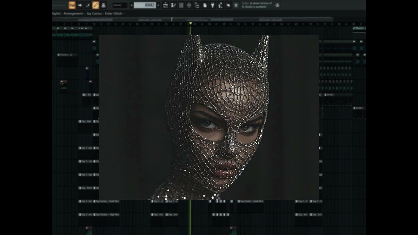Image resolution: width=418 pixels, height=235 pixels.
Task: Click the globe icon beside the news text
Action: (x=277, y=5)
